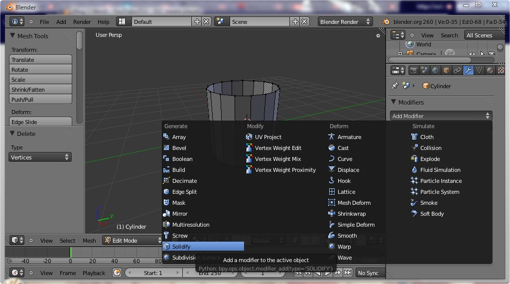Open the Material sphere properties tab
510x284 pixels.
(x=490, y=70)
